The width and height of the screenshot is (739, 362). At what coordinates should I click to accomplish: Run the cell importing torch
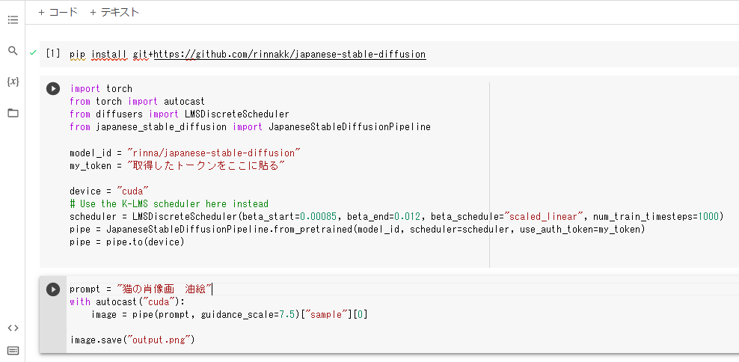click(x=53, y=88)
